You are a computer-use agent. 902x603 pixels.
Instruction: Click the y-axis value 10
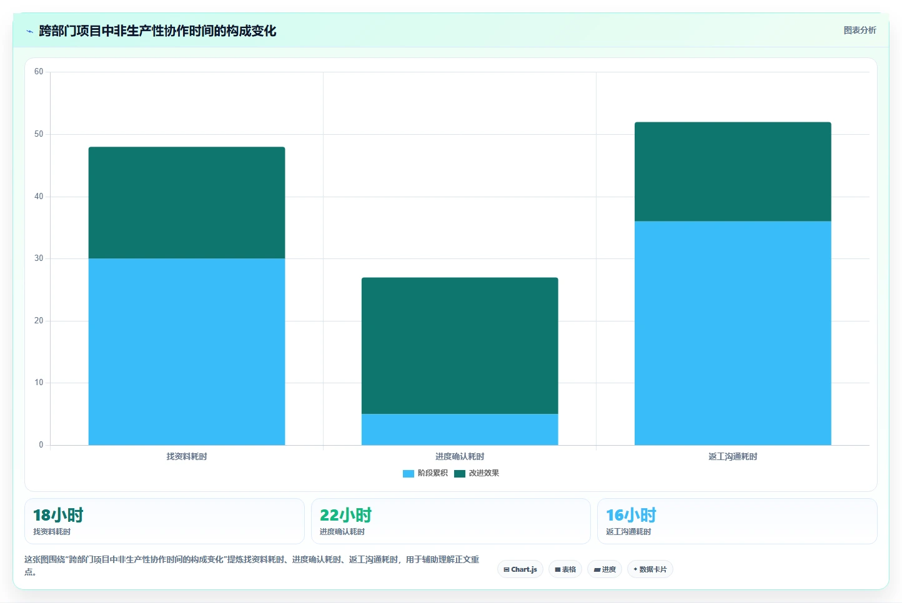point(39,383)
